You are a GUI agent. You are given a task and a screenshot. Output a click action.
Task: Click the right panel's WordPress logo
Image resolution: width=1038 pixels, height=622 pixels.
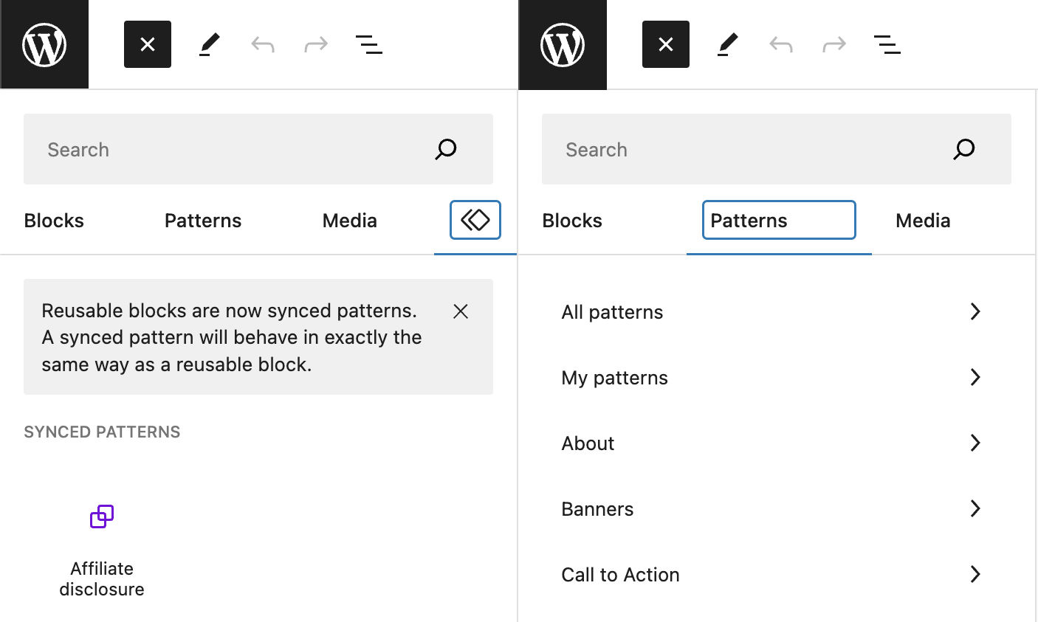[x=563, y=44]
